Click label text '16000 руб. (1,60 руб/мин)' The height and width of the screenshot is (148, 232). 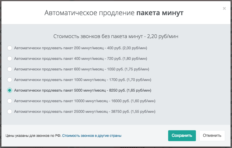(133, 101)
